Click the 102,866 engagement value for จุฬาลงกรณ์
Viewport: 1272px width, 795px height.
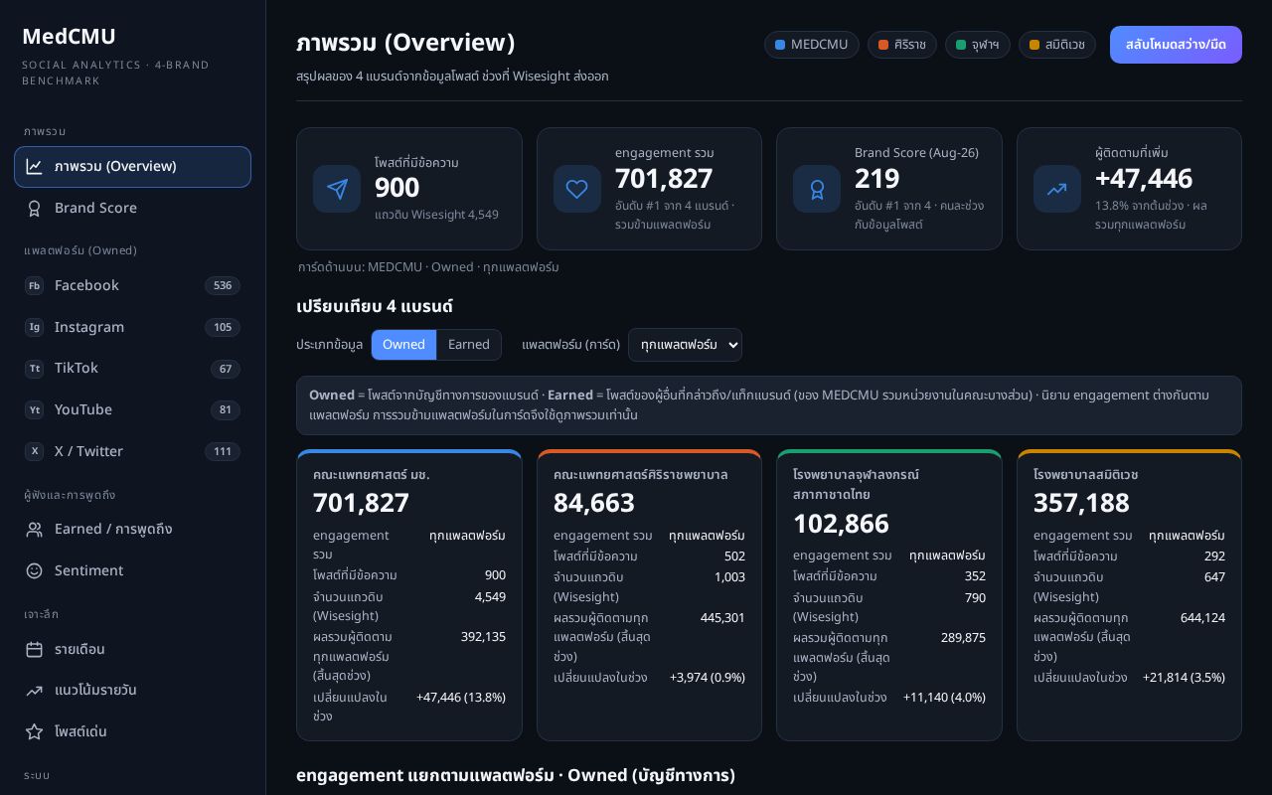[x=841, y=524]
